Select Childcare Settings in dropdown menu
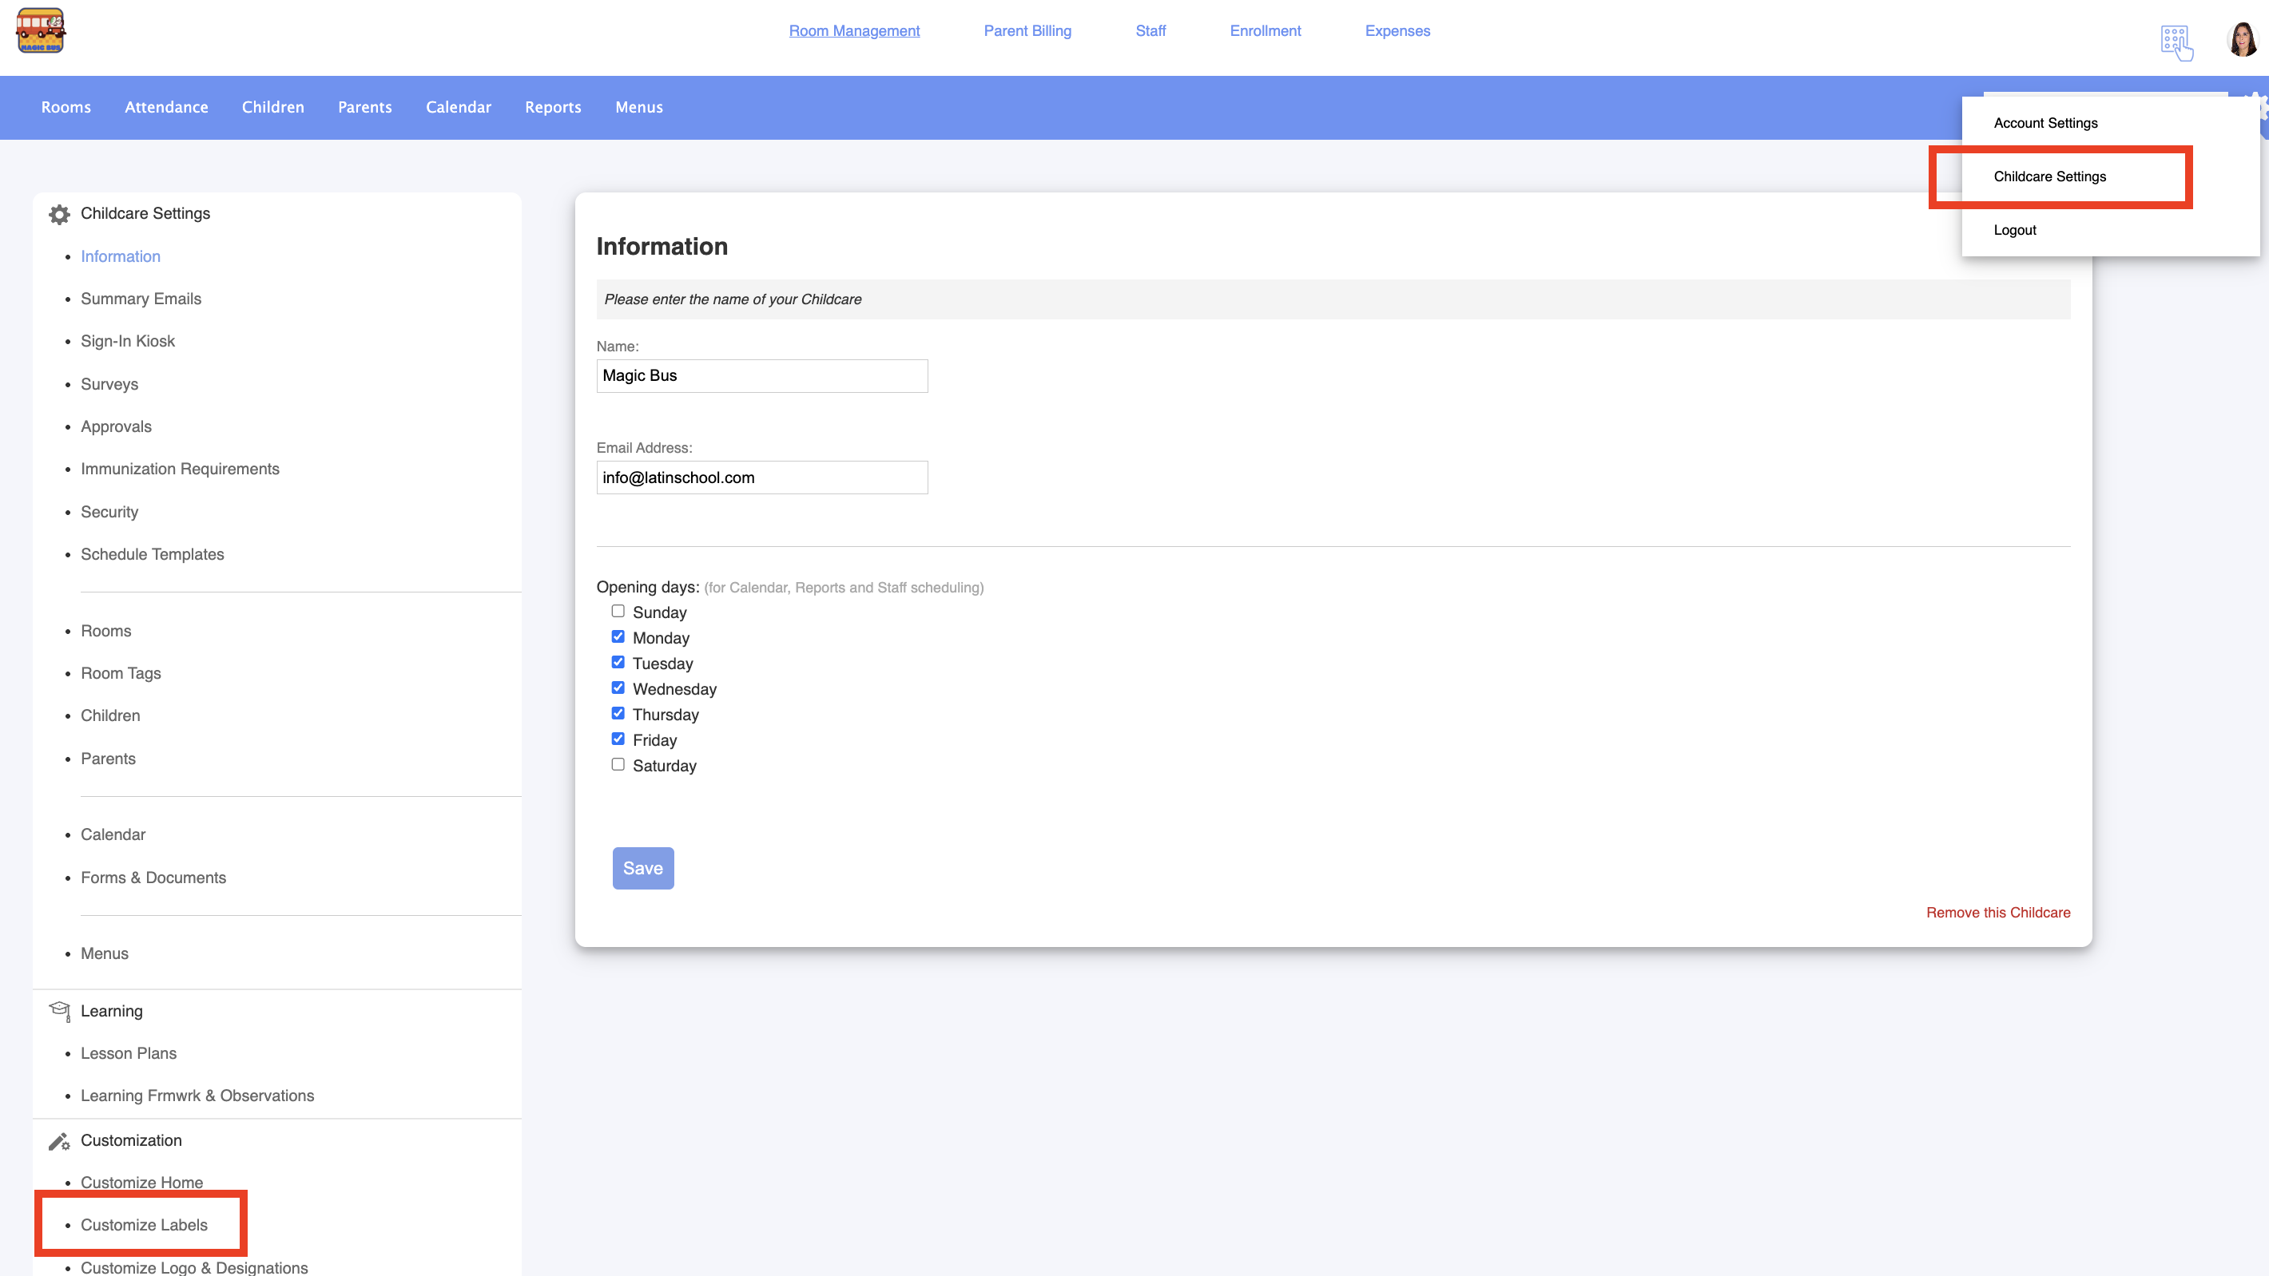The height and width of the screenshot is (1276, 2269). [x=2049, y=176]
